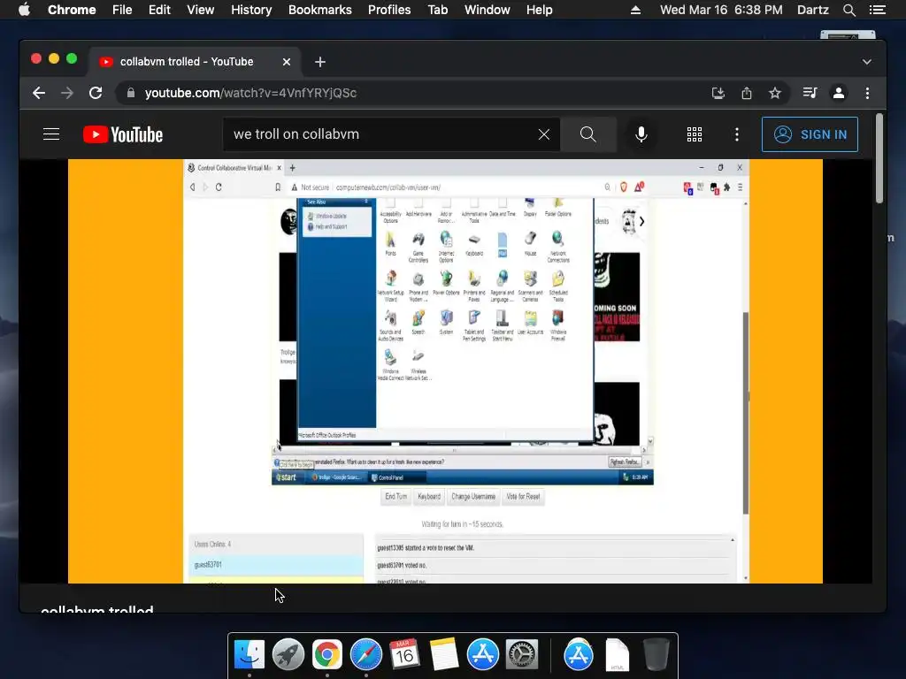Search with voice microphone icon

pos(641,134)
